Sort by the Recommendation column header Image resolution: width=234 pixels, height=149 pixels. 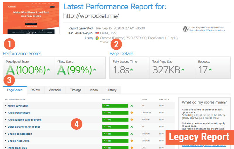15,99
